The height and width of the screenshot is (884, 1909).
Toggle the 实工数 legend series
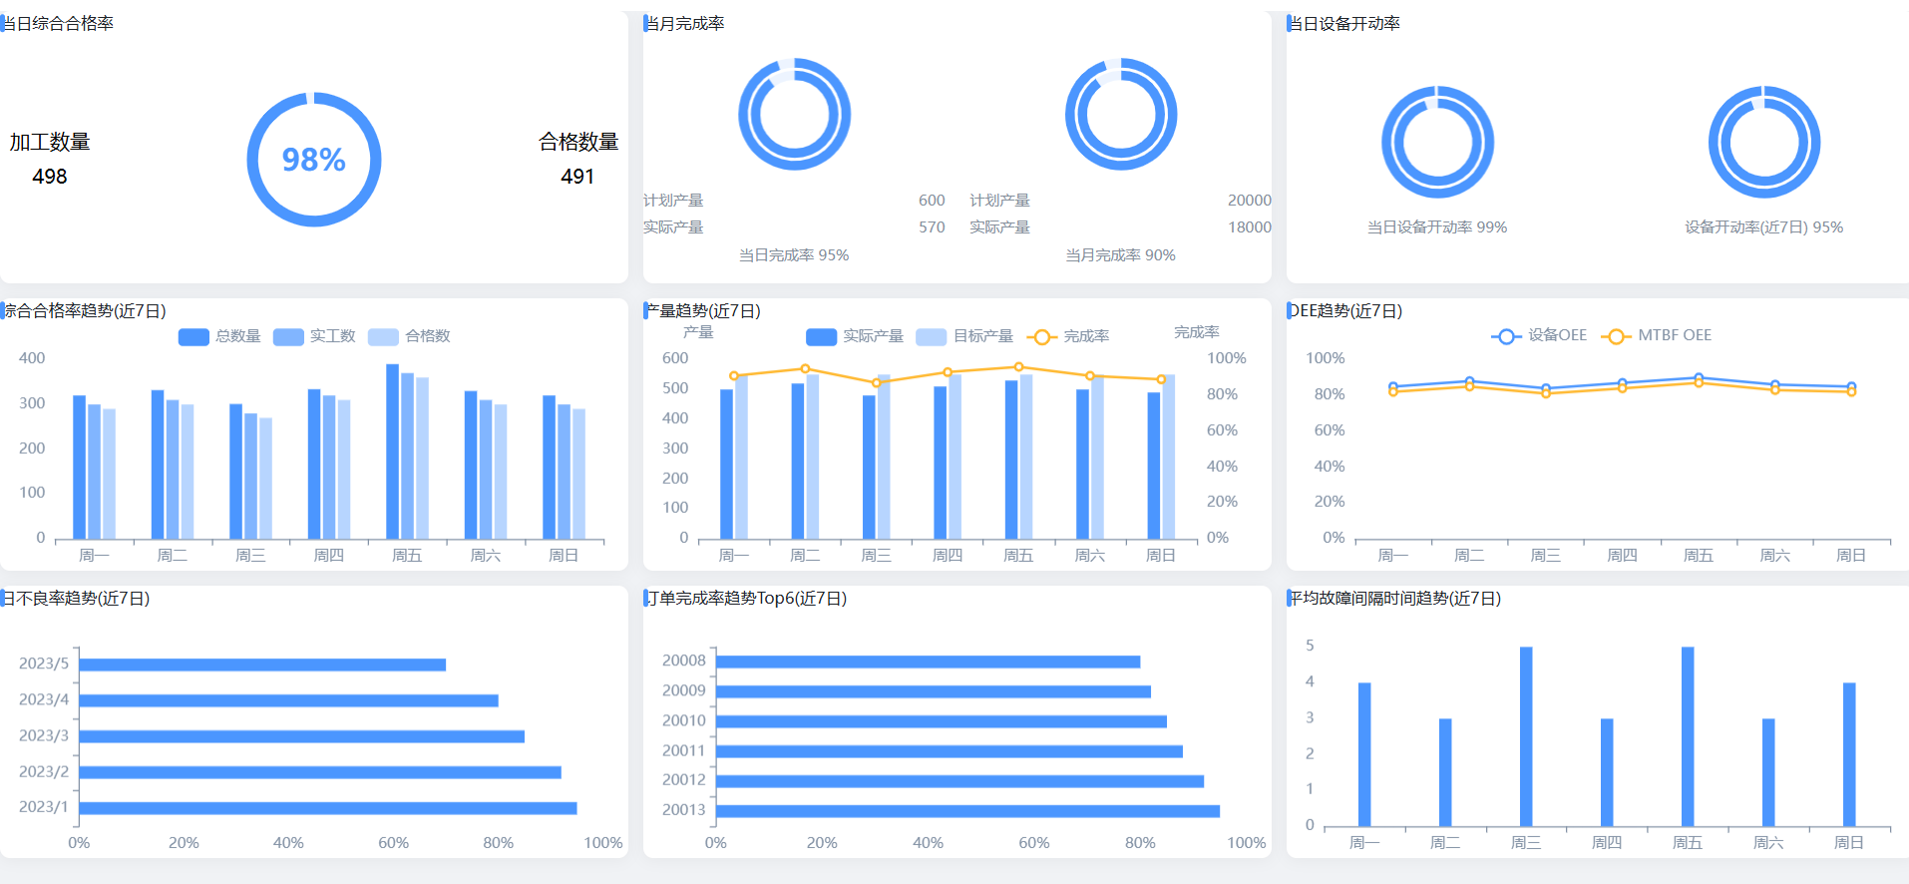click(x=314, y=336)
